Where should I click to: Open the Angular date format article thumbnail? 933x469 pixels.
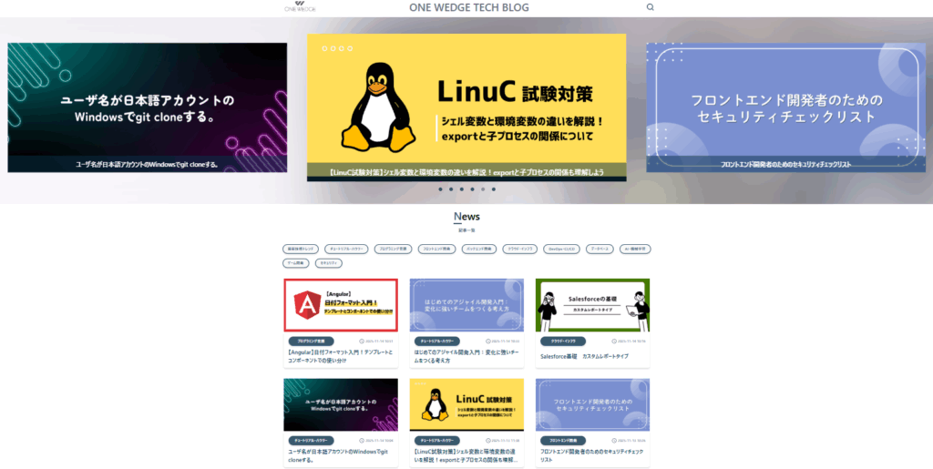[x=341, y=305]
